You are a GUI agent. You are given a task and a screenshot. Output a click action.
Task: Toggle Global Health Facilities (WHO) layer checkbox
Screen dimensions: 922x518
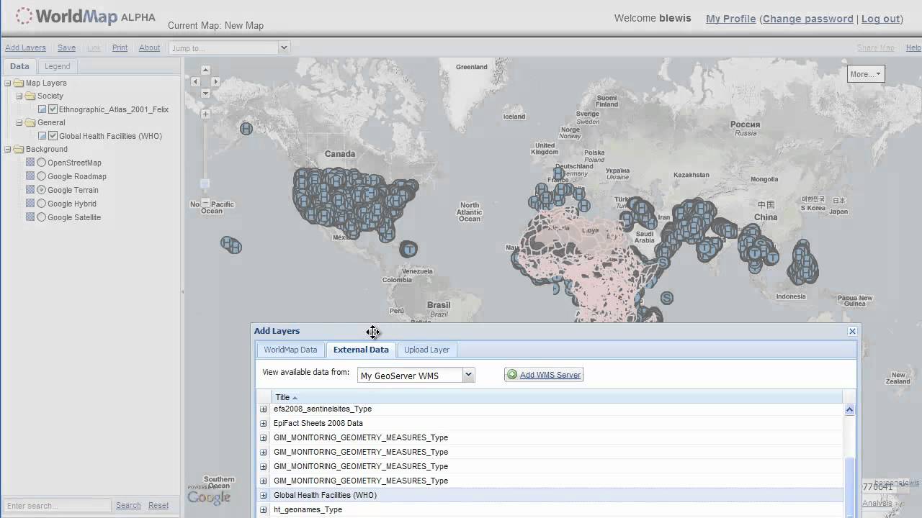tap(53, 136)
